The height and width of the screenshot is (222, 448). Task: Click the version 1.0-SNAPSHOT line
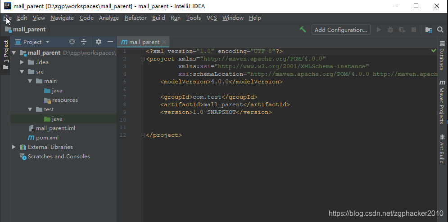tap(216, 112)
